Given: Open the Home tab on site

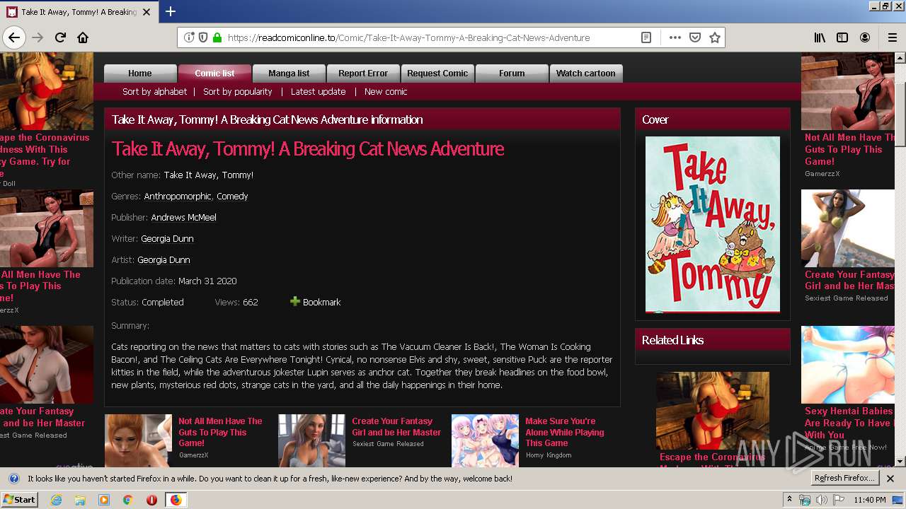Looking at the screenshot, I should 140,74.
